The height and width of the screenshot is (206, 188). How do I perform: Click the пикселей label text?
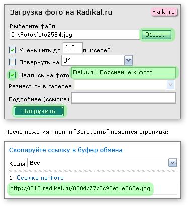97,50
